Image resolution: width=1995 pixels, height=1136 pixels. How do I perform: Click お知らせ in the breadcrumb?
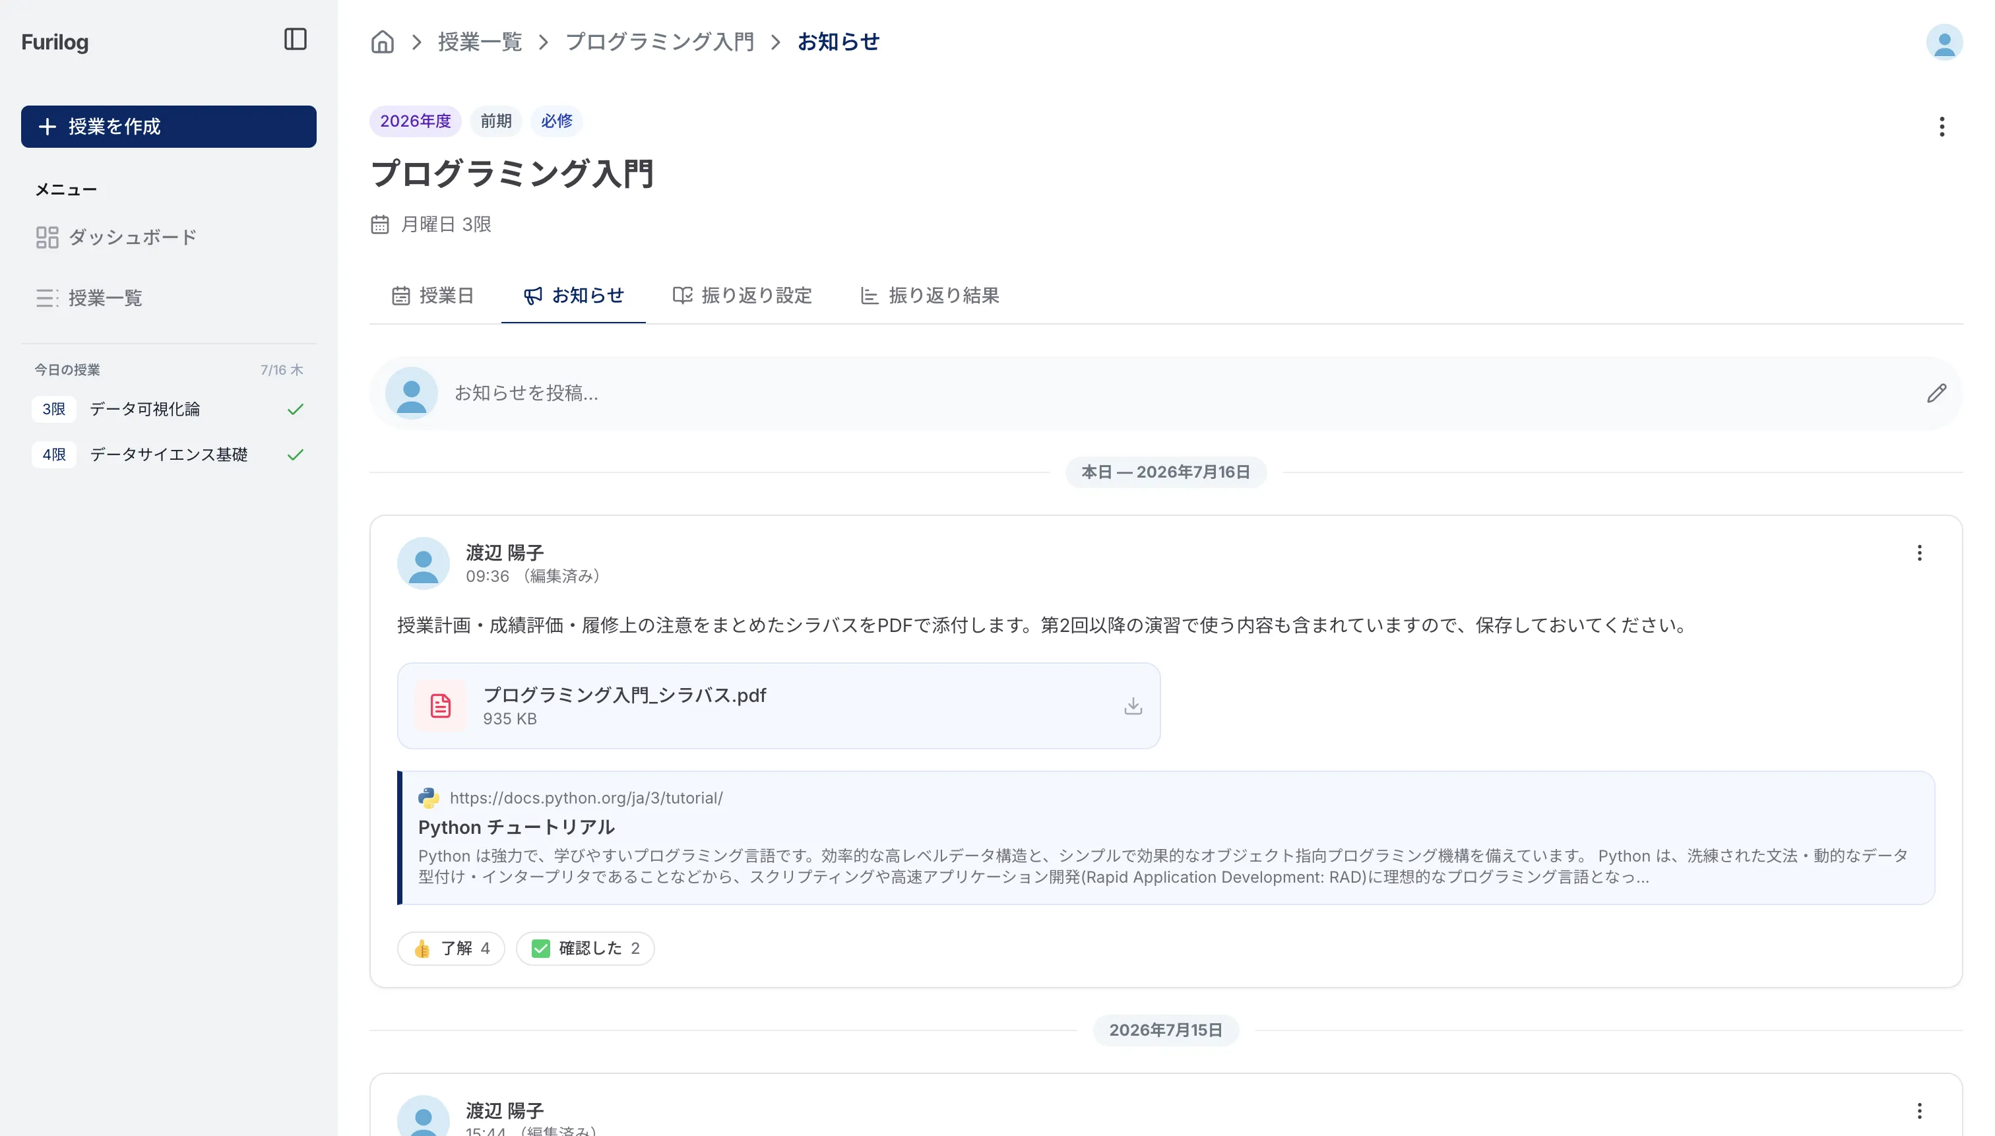pyautogui.click(x=839, y=42)
